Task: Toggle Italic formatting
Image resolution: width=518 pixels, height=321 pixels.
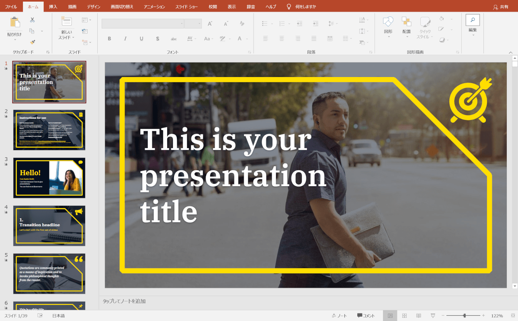Action: pyautogui.click(x=125, y=39)
